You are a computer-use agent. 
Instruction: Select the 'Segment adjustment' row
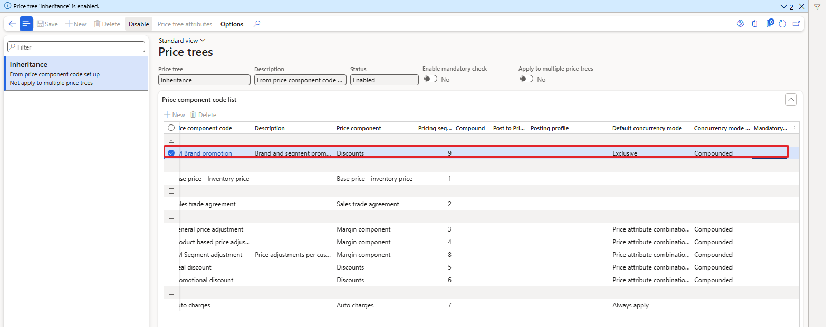pos(481,255)
